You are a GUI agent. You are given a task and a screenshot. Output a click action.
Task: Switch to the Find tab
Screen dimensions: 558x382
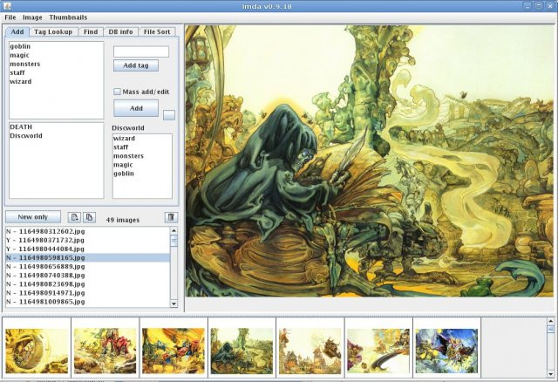click(x=91, y=31)
